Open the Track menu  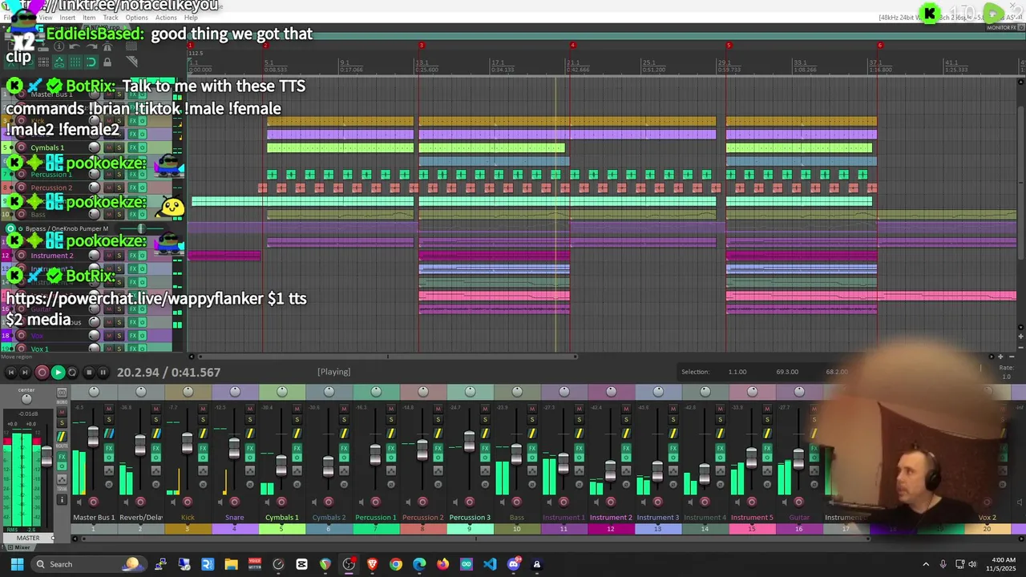coord(111,18)
